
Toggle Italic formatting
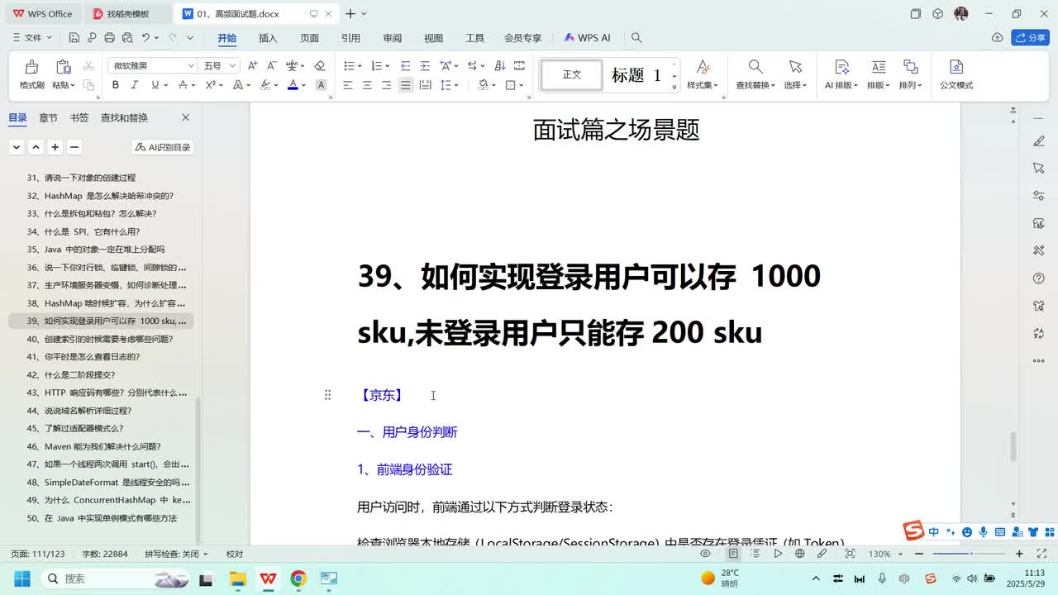click(135, 85)
